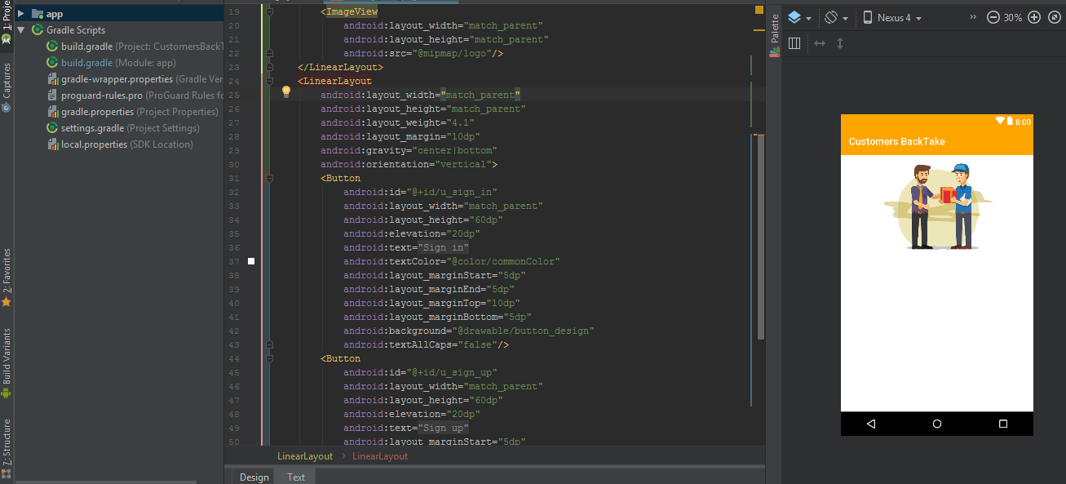1066x484 pixels.
Task: Click the Nexus 4 device icon
Action: [x=866, y=16]
